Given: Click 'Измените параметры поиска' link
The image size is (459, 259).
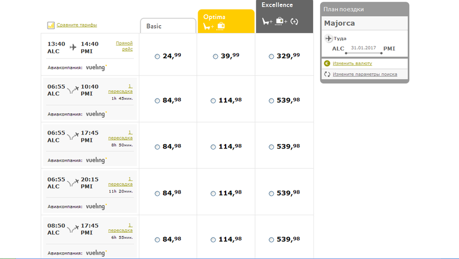Looking at the screenshot, I should [x=364, y=74].
